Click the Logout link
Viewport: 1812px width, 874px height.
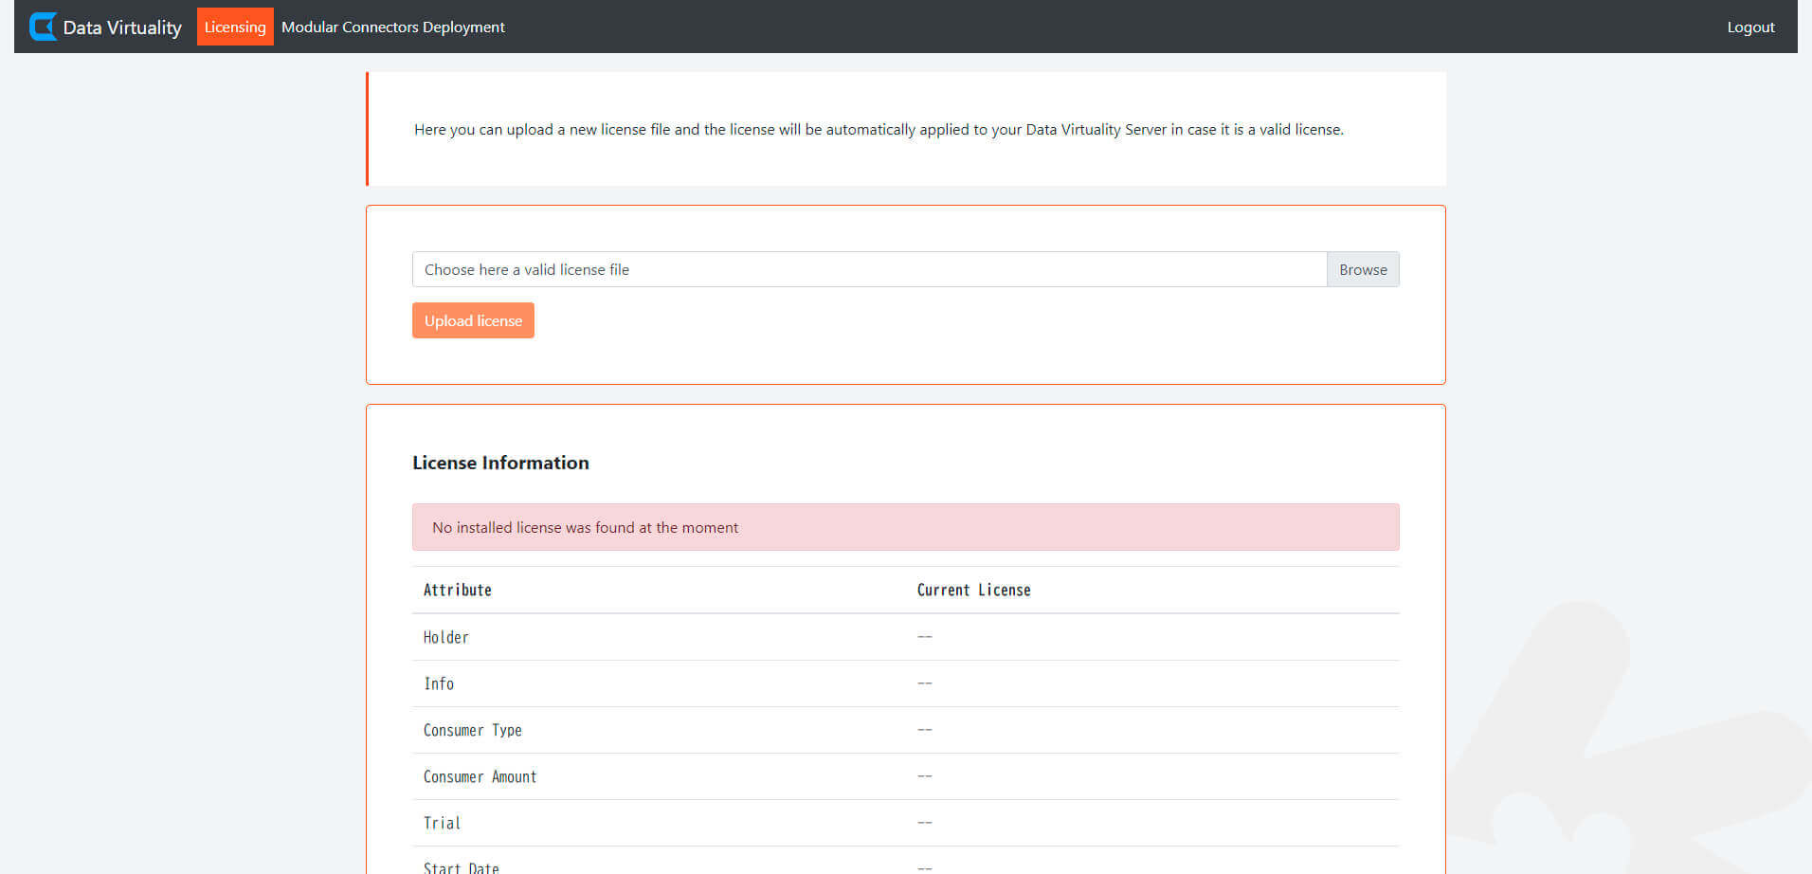[1750, 27]
